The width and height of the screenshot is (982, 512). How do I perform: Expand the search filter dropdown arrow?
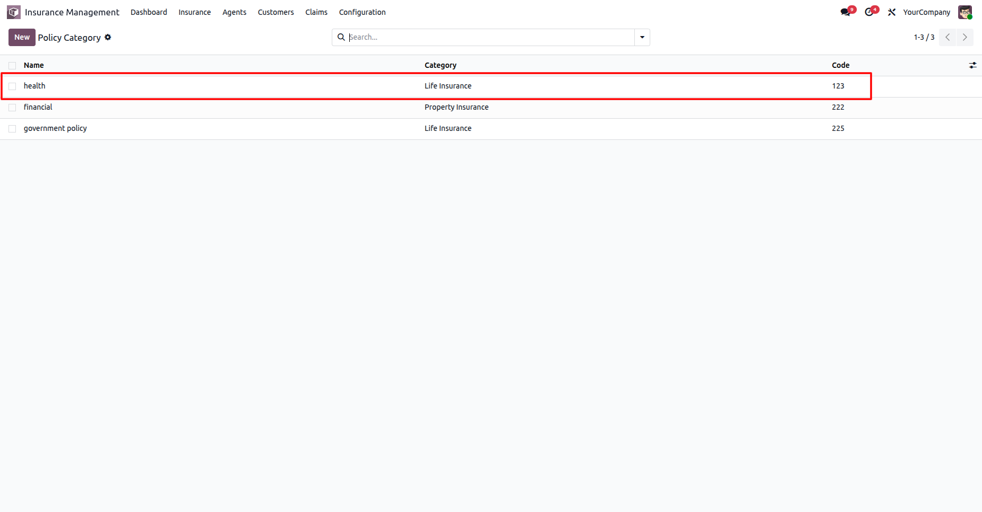coord(642,37)
